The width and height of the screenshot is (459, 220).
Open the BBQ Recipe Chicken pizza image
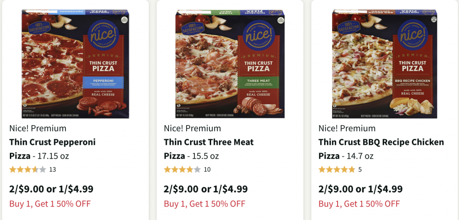click(384, 64)
